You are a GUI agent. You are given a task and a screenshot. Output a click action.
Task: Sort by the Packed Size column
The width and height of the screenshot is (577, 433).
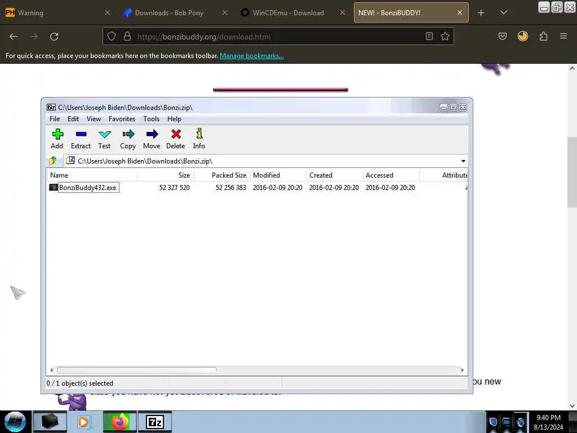click(x=222, y=175)
